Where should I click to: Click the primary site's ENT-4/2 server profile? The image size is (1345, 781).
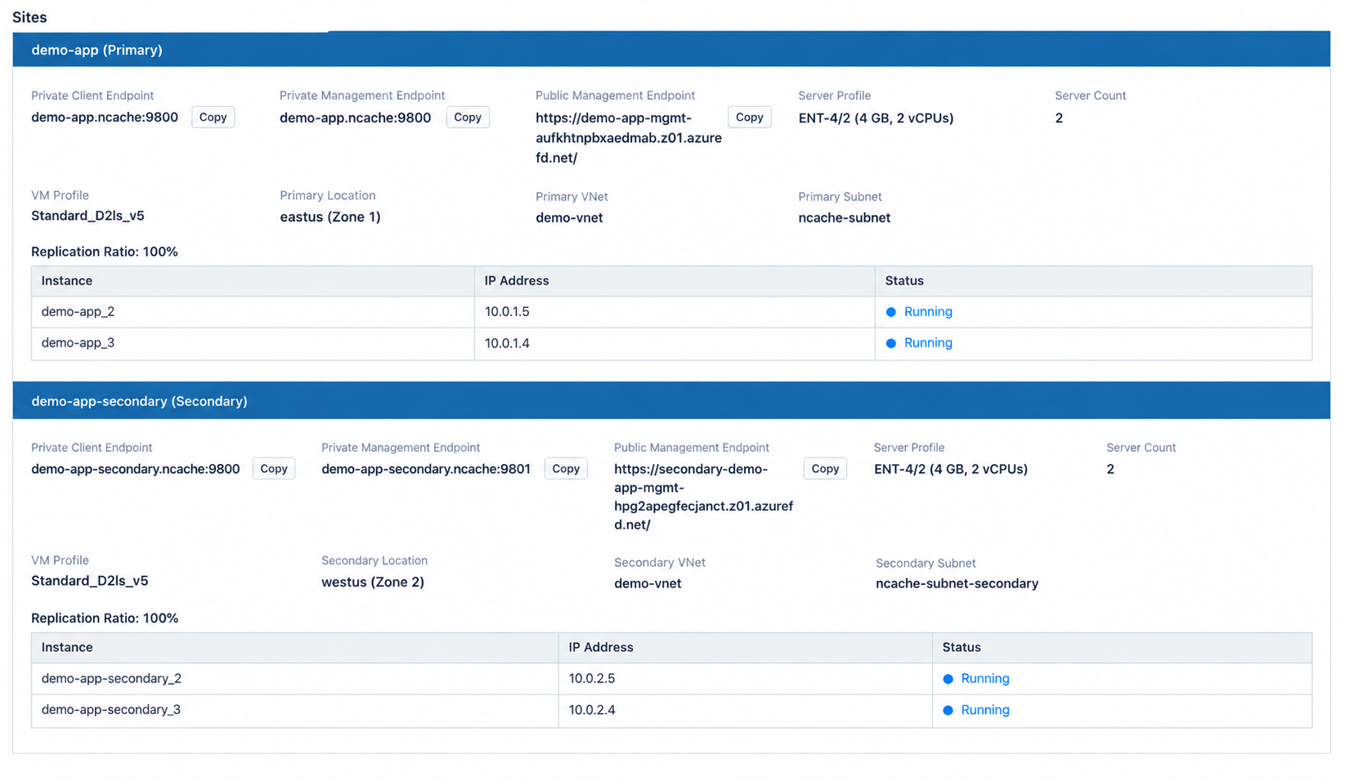coord(876,118)
